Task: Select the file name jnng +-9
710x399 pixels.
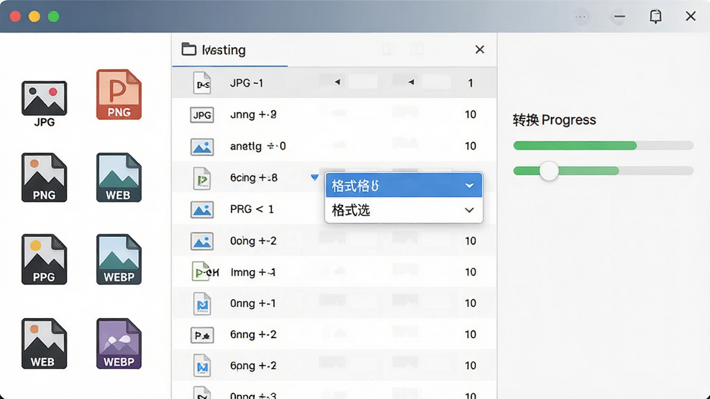Action: click(253, 115)
